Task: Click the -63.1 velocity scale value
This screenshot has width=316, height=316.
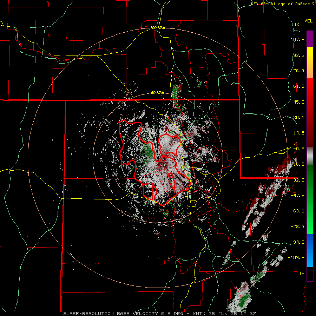Action: [x=297, y=211]
